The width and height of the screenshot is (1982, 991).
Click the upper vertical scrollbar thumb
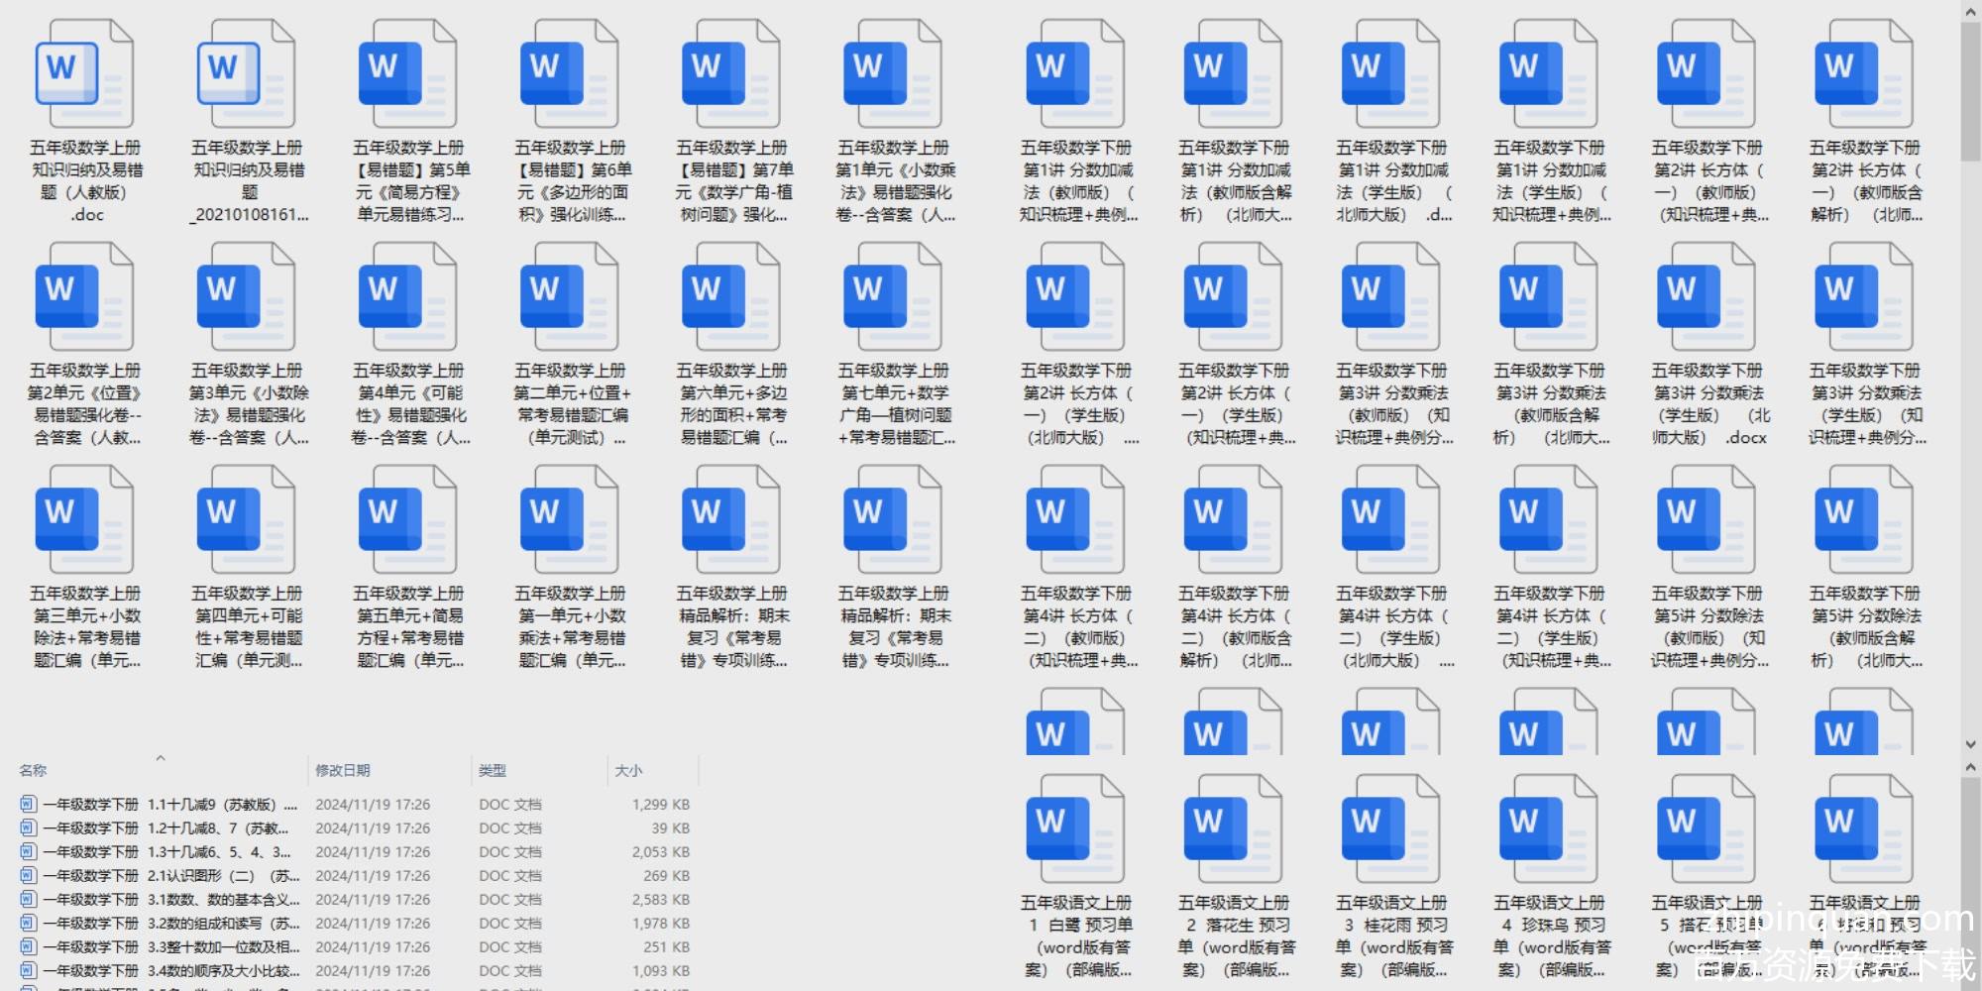click(x=1970, y=89)
